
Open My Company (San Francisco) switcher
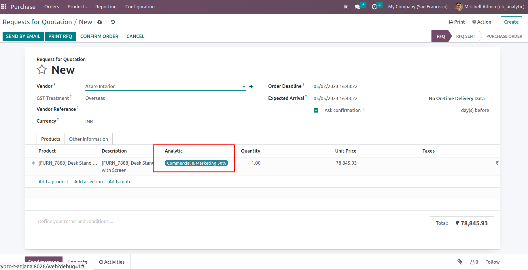(418, 7)
